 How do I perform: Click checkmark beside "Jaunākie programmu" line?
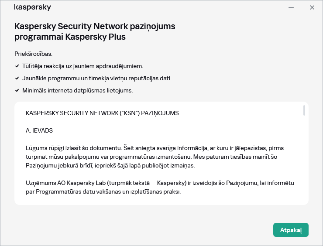[x=17, y=79]
